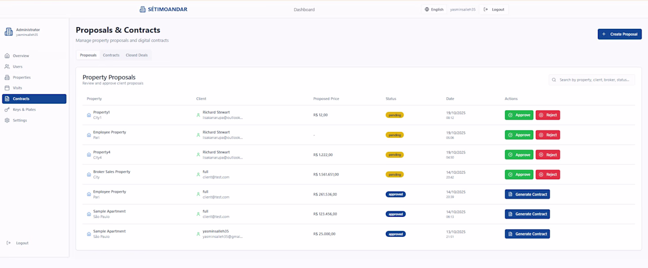Click the Actions column header

pyautogui.click(x=511, y=99)
